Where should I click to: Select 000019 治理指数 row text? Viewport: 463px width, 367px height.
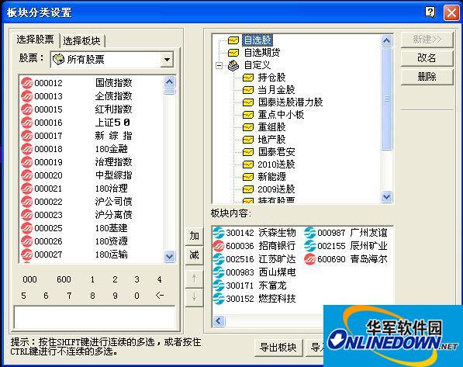pos(83,162)
